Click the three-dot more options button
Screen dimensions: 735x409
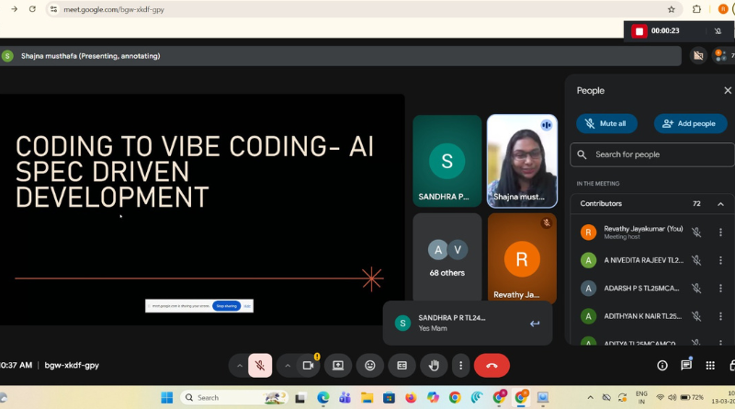460,365
